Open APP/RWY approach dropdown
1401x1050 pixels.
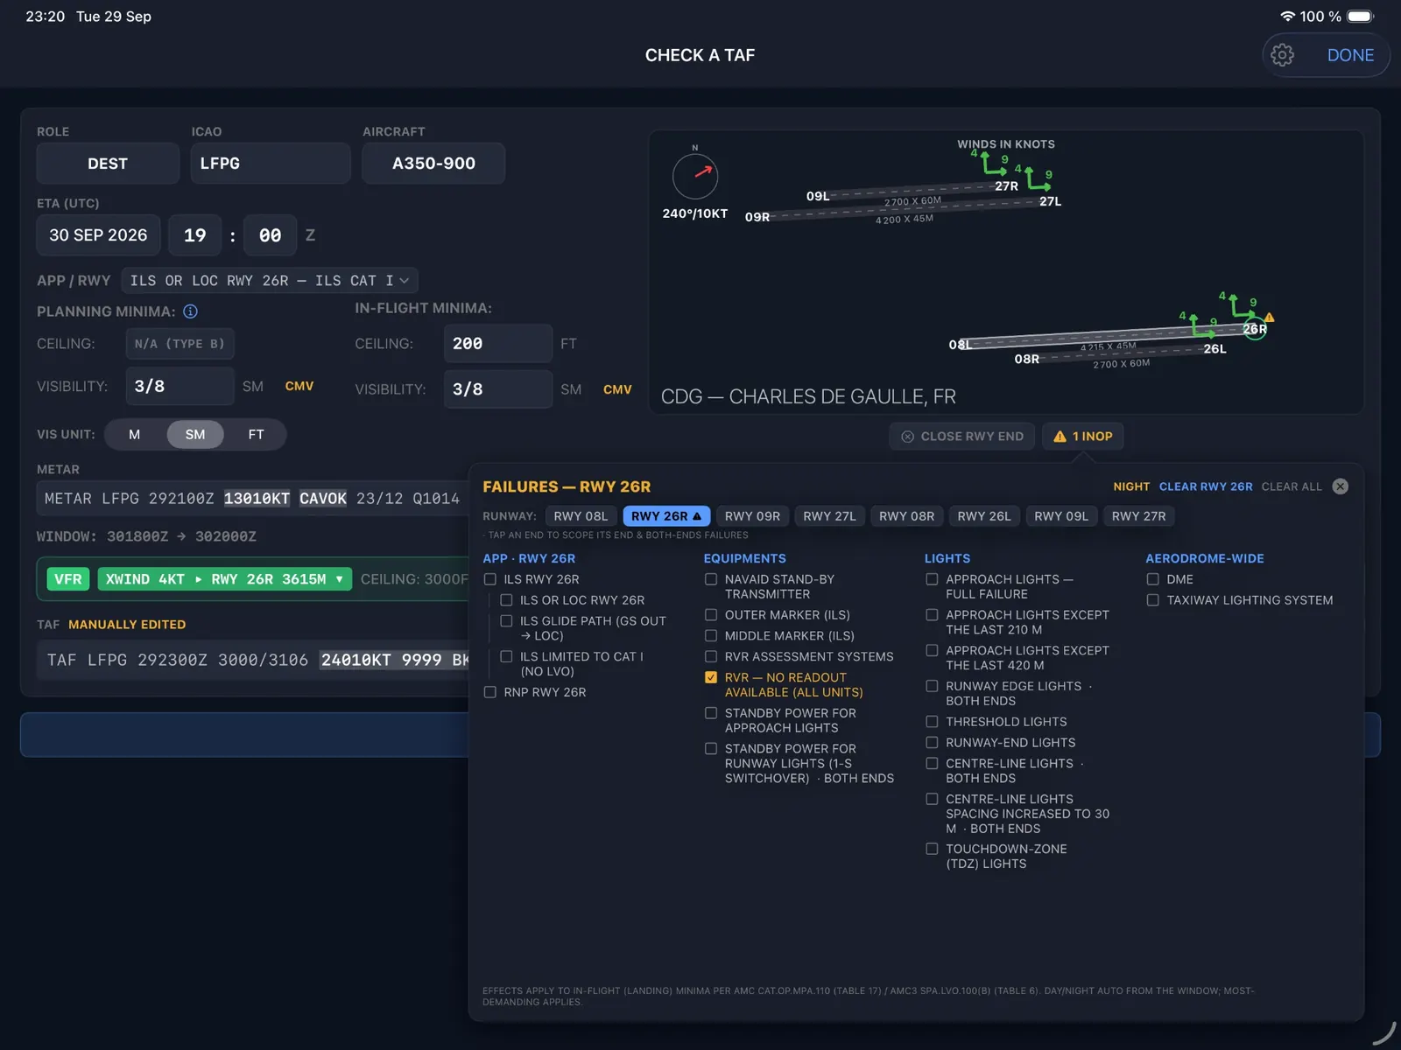tap(270, 280)
